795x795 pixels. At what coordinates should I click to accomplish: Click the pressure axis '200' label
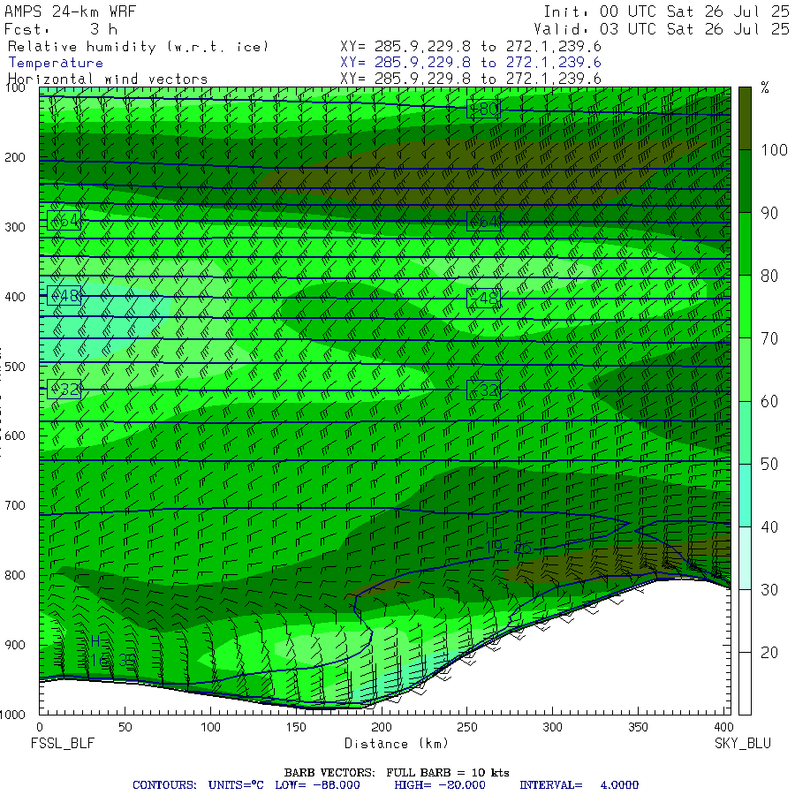(15, 157)
